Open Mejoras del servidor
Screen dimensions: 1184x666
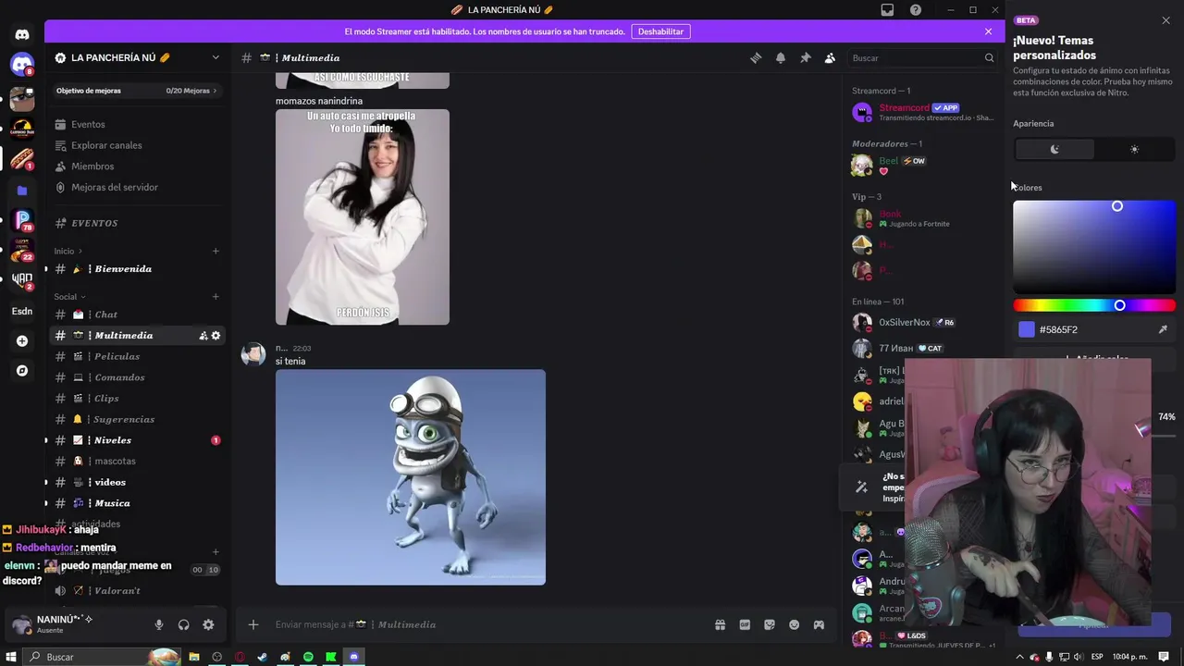137,187
